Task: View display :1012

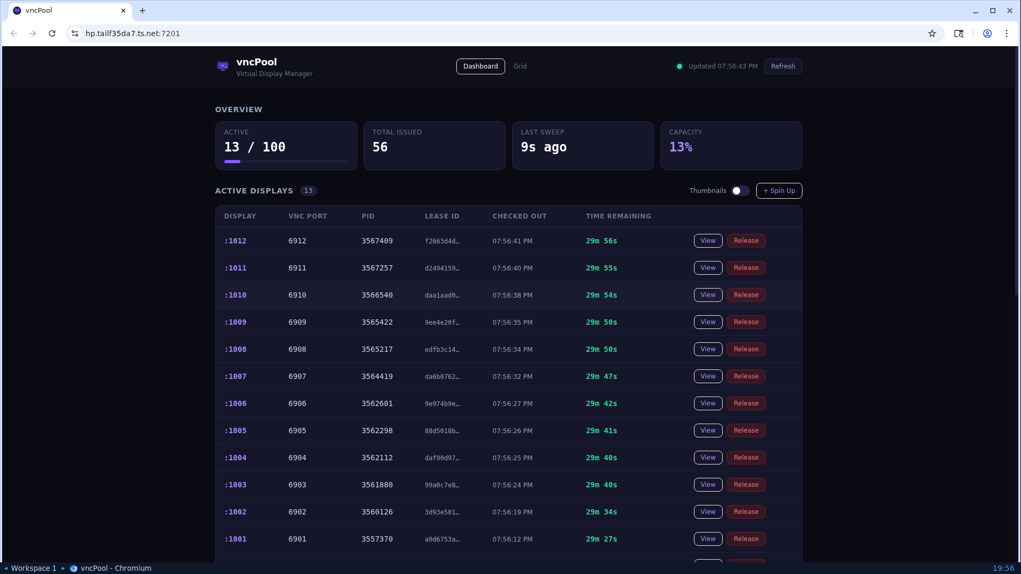Action: click(708, 241)
